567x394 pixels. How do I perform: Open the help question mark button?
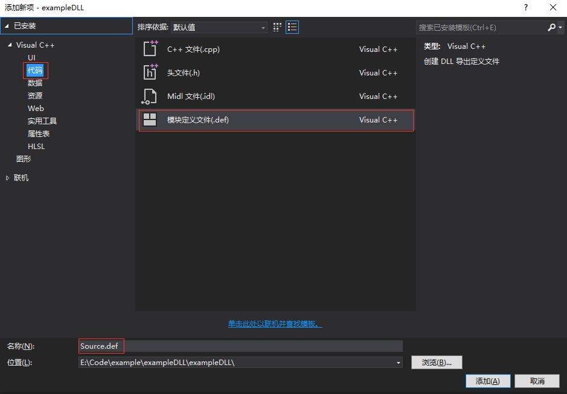pos(525,7)
